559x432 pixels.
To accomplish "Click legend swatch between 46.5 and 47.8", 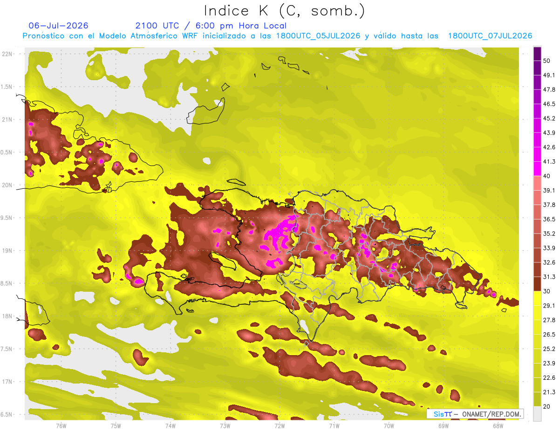I will pos(537,97).
